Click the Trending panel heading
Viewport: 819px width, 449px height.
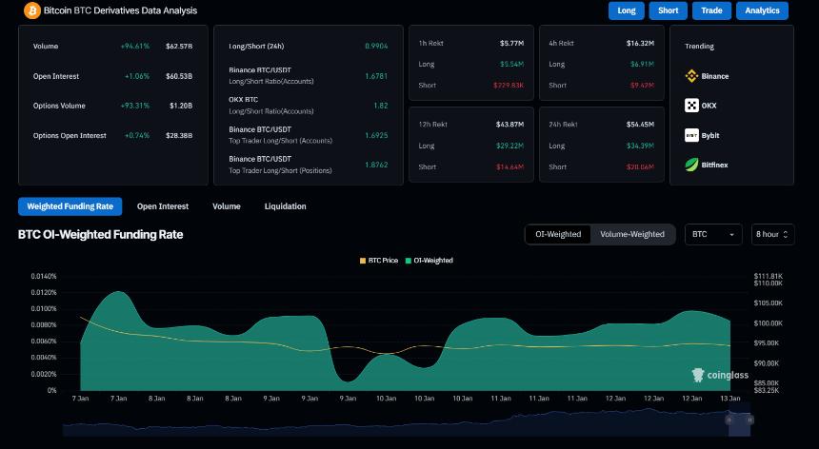(699, 47)
